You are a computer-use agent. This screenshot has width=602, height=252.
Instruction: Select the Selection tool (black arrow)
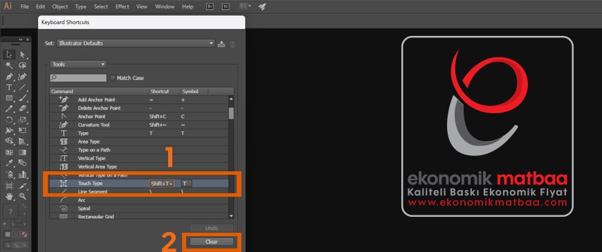click(x=9, y=55)
